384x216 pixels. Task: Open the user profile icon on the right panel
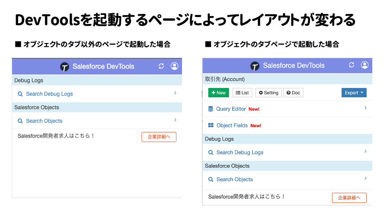click(x=364, y=65)
